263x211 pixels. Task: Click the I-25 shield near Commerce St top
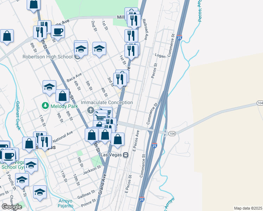tap(179, 38)
